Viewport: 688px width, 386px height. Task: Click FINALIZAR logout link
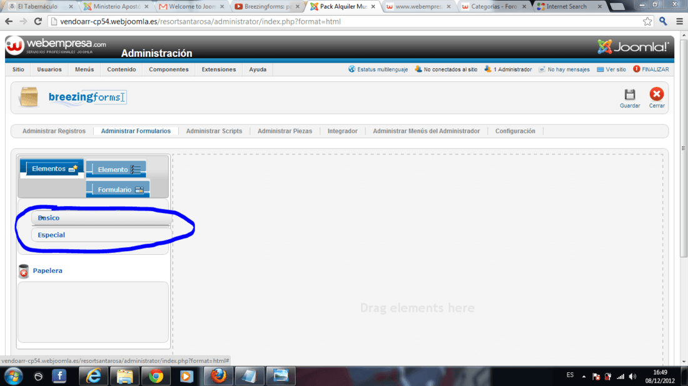coord(650,69)
